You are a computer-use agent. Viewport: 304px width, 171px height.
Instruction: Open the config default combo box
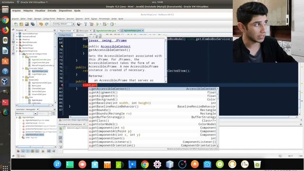pyautogui.click(x=64, y=24)
